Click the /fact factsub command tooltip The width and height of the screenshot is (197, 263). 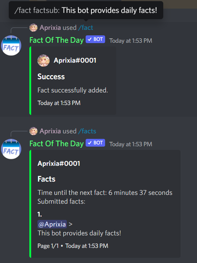pyautogui.click(x=86, y=10)
